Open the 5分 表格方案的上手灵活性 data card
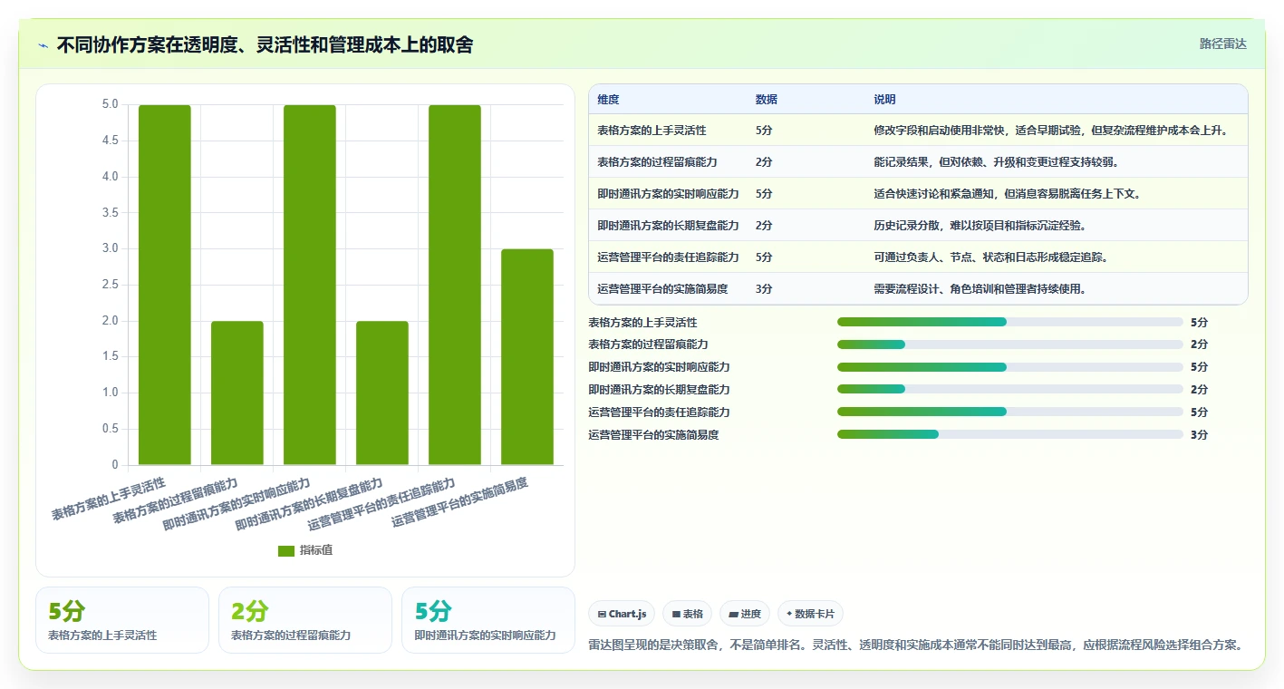Viewport: 1284px width, 689px height. click(x=122, y=620)
